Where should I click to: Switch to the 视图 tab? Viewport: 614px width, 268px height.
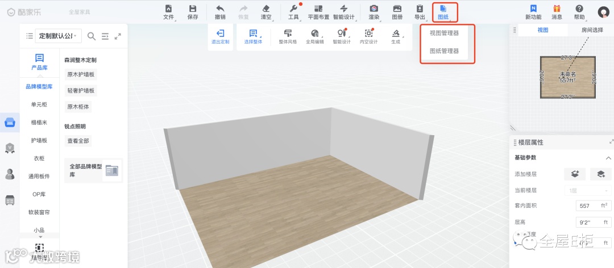click(543, 30)
